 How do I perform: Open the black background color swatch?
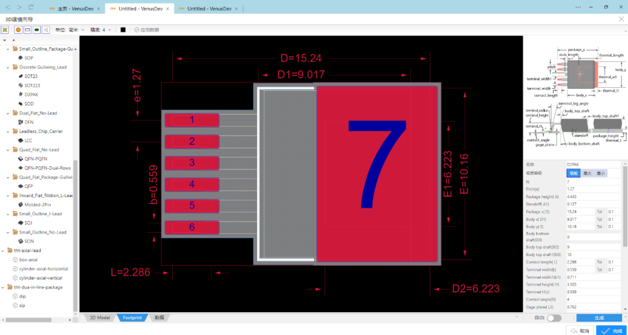pos(123,30)
